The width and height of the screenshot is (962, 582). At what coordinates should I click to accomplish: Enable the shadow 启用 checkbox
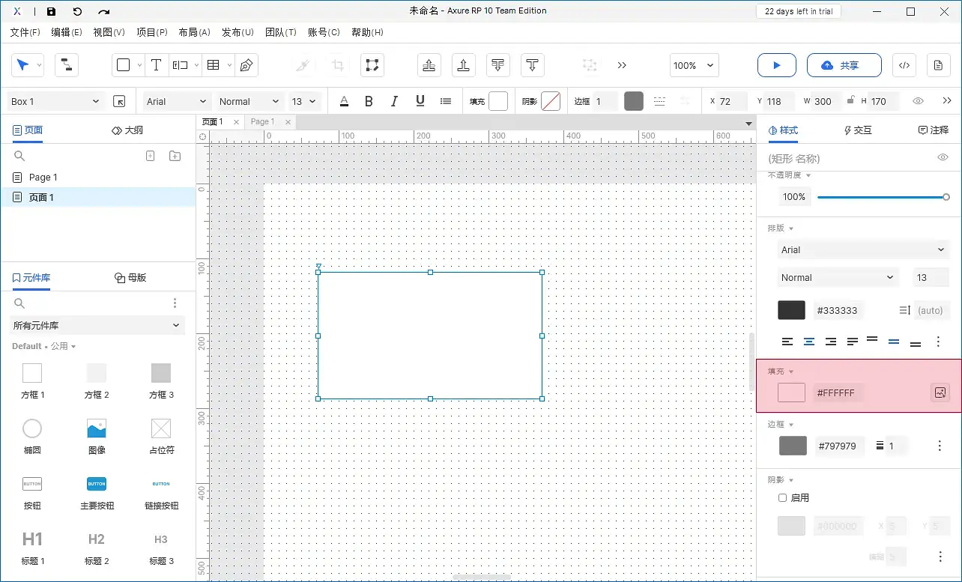[783, 497]
